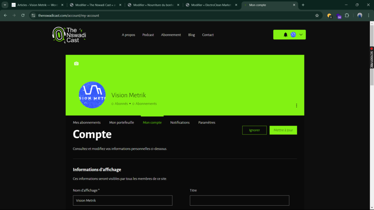Select the Mes abonnements tab
Viewport: 374px width, 210px height.
point(87,122)
